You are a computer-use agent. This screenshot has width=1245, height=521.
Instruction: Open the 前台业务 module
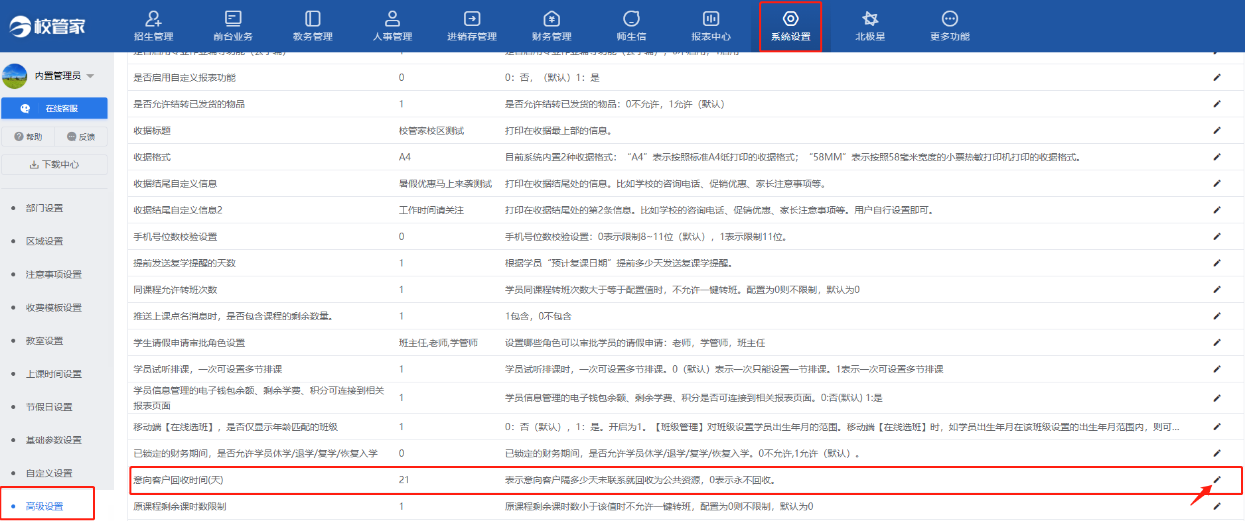tap(233, 26)
